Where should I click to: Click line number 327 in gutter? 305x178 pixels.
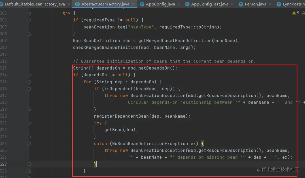click(x=3, y=164)
